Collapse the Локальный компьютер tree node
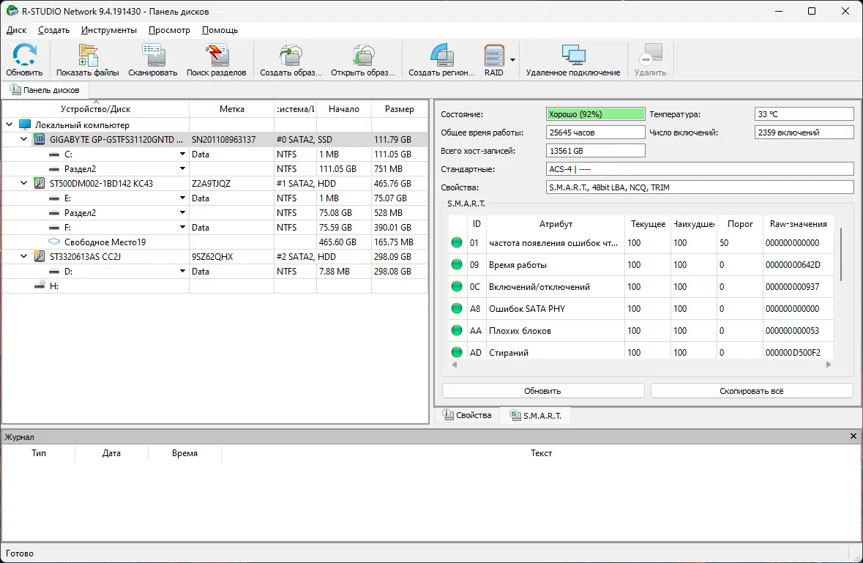Viewport: 863px width, 563px height. pyautogui.click(x=9, y=125)
